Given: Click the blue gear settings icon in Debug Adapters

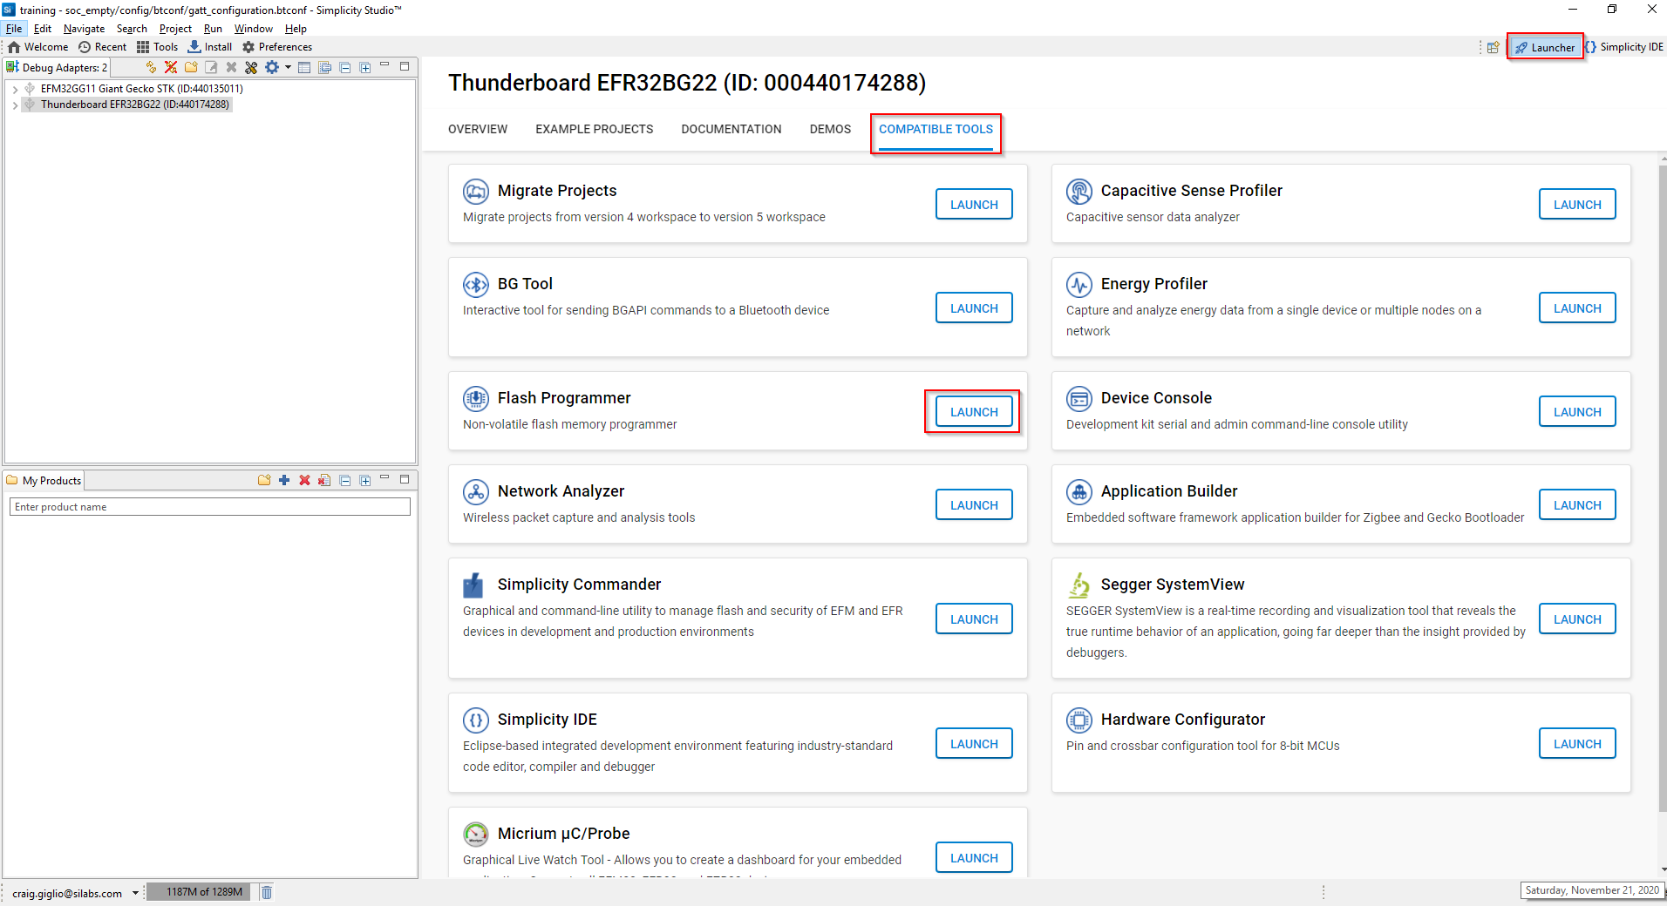Looking at the screenshot, I should pos(272,67).
